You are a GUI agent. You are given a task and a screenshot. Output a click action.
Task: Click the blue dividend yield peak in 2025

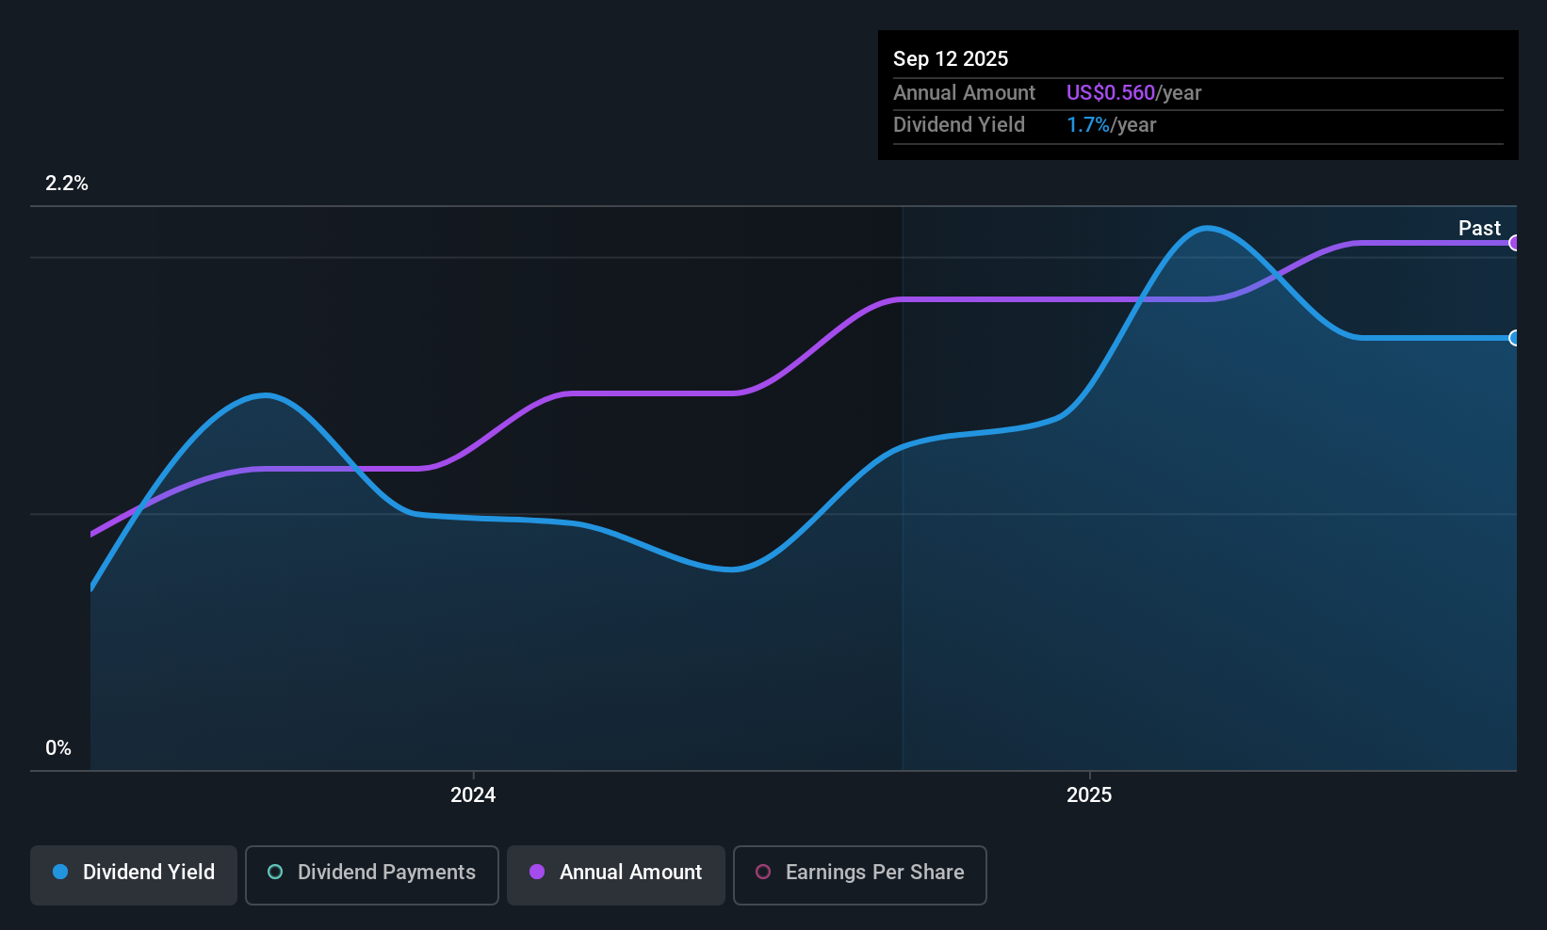[1207, 228]
